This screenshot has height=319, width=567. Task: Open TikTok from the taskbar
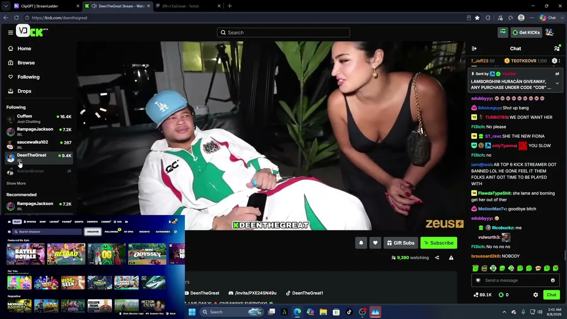click(349, 312)
